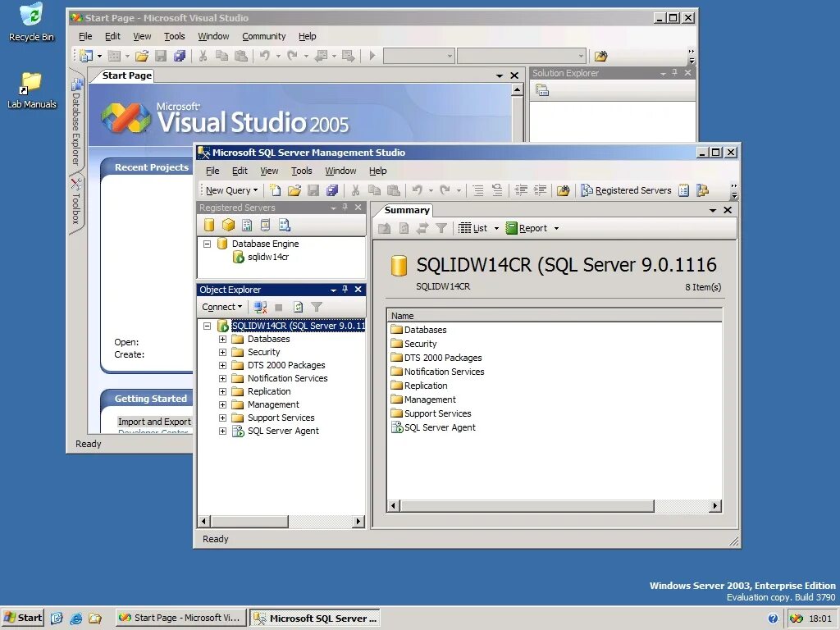Click the Report button in Summary toolbar

[527, 228]
